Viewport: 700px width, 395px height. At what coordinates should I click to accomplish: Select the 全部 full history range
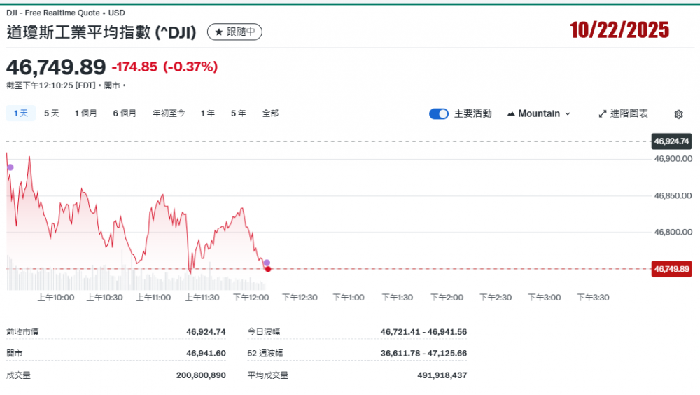pyautogui.click(x=270, y=113)
